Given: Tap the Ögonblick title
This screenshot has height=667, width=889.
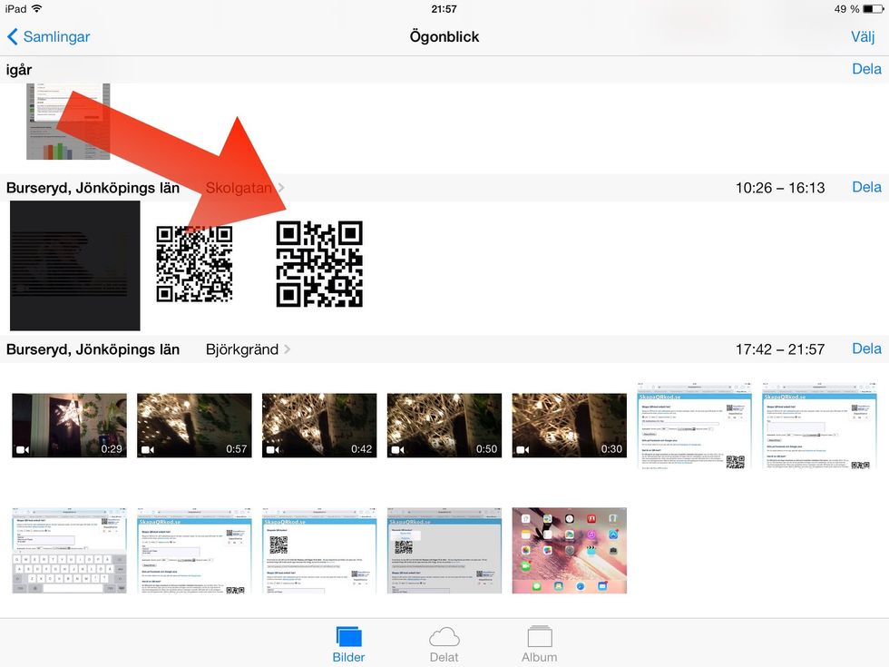Looking at the screenshot, I should click(444, 37).
